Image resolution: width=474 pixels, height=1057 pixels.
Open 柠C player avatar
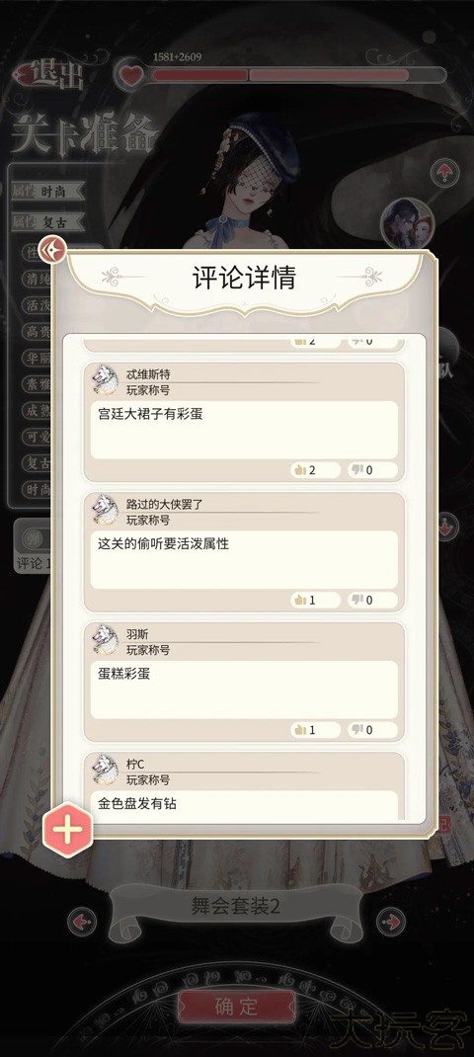point(106,770)
